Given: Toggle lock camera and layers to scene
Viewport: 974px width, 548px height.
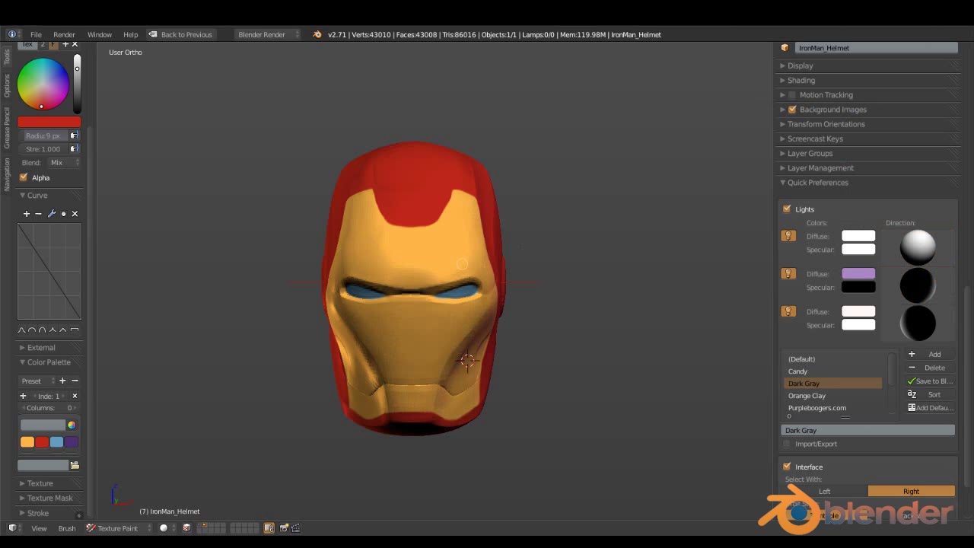Looking at the screenshot, I should tap(269, 528).
